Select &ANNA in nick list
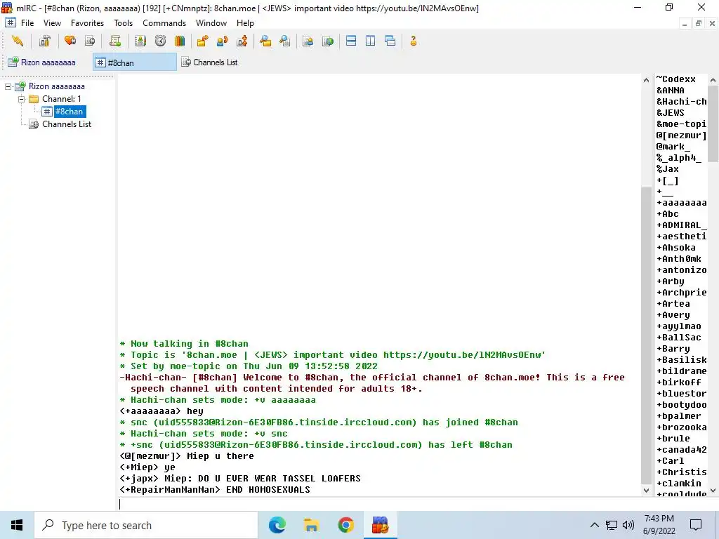This screenshot has width=719, height=539. (671, 91)
